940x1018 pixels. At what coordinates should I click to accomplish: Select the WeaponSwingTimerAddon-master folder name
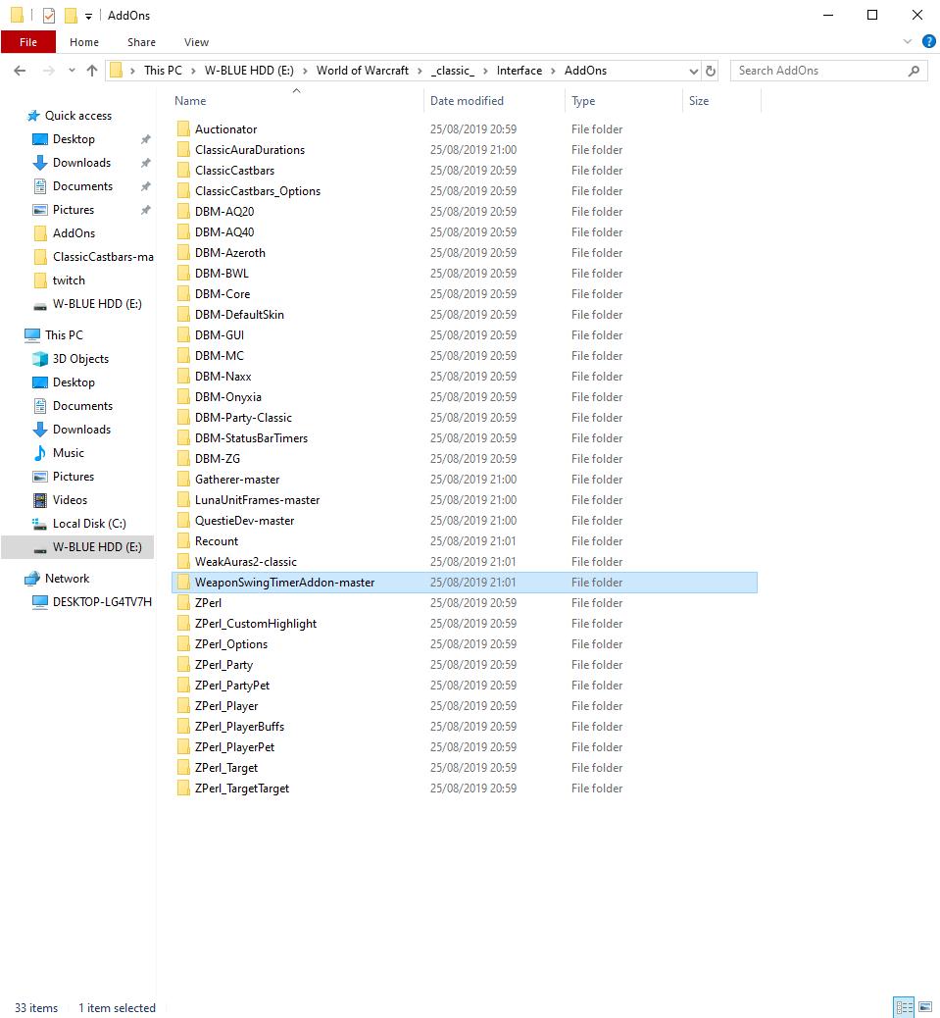(x=285, y=583)
